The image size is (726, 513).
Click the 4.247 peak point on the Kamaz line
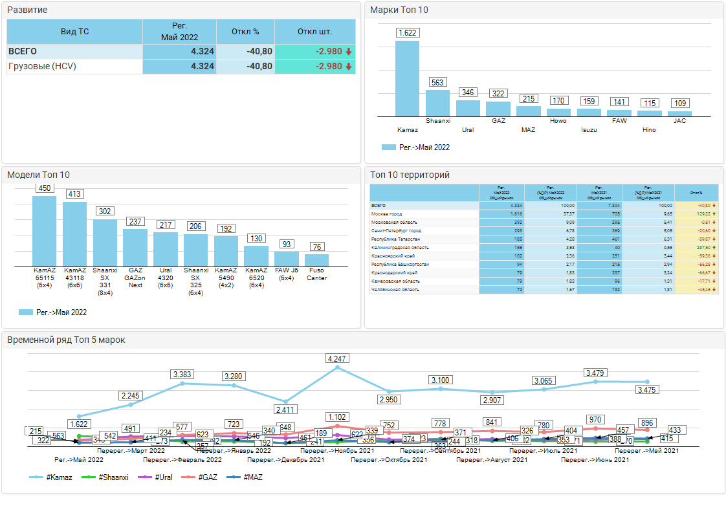click(x=336, y=367)
